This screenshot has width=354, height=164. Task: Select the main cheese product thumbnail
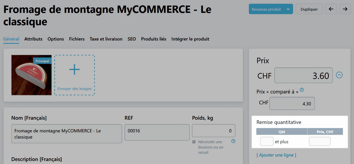point(31,75)
